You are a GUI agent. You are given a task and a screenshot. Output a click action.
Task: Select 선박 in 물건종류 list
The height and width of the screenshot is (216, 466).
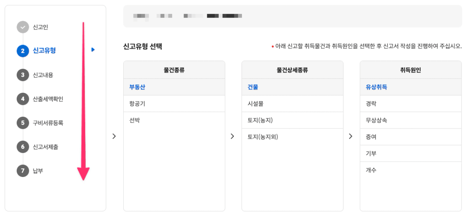[x=174, y=120]
